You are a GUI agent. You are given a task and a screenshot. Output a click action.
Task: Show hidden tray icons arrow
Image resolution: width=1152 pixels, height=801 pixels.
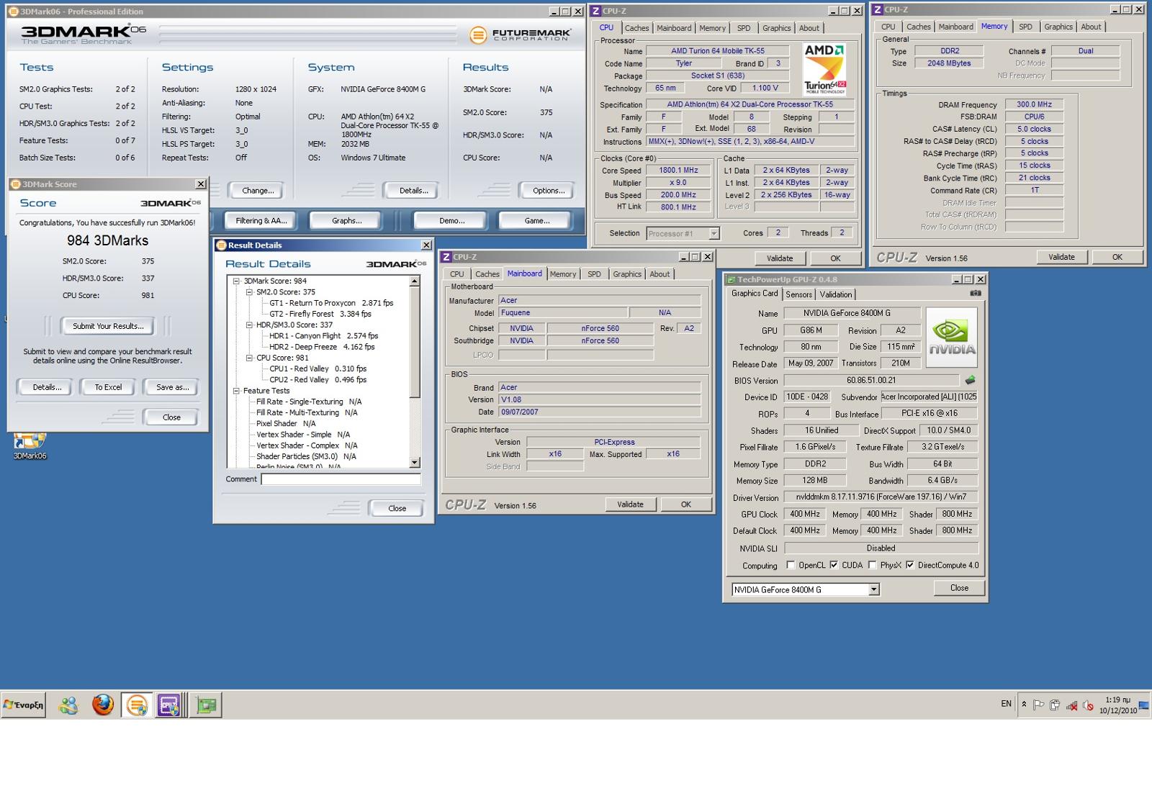tap(1024, 705)
